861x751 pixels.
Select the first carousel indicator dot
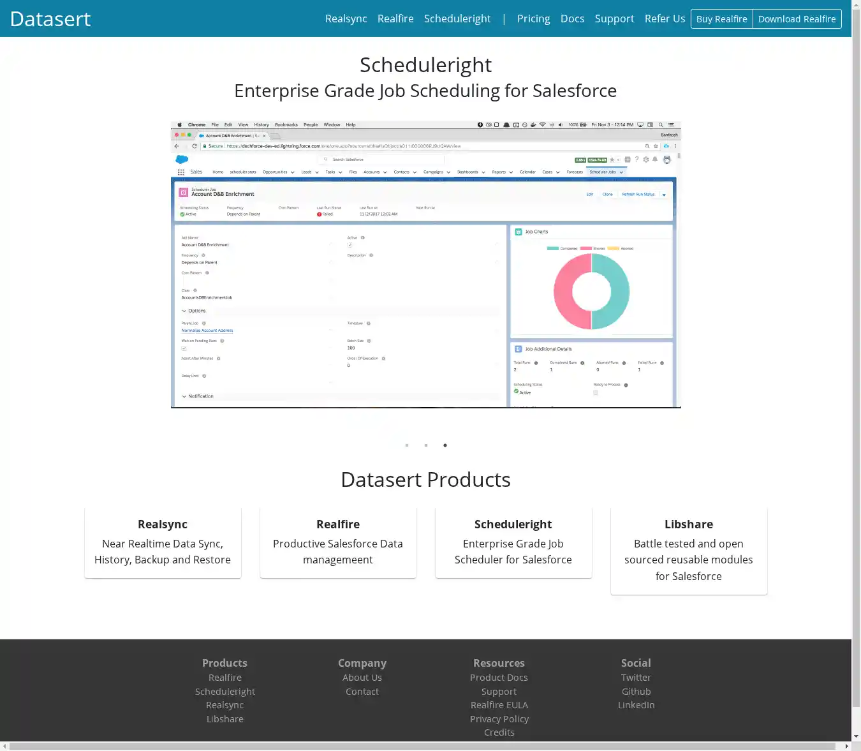click(x=407, y=445)
